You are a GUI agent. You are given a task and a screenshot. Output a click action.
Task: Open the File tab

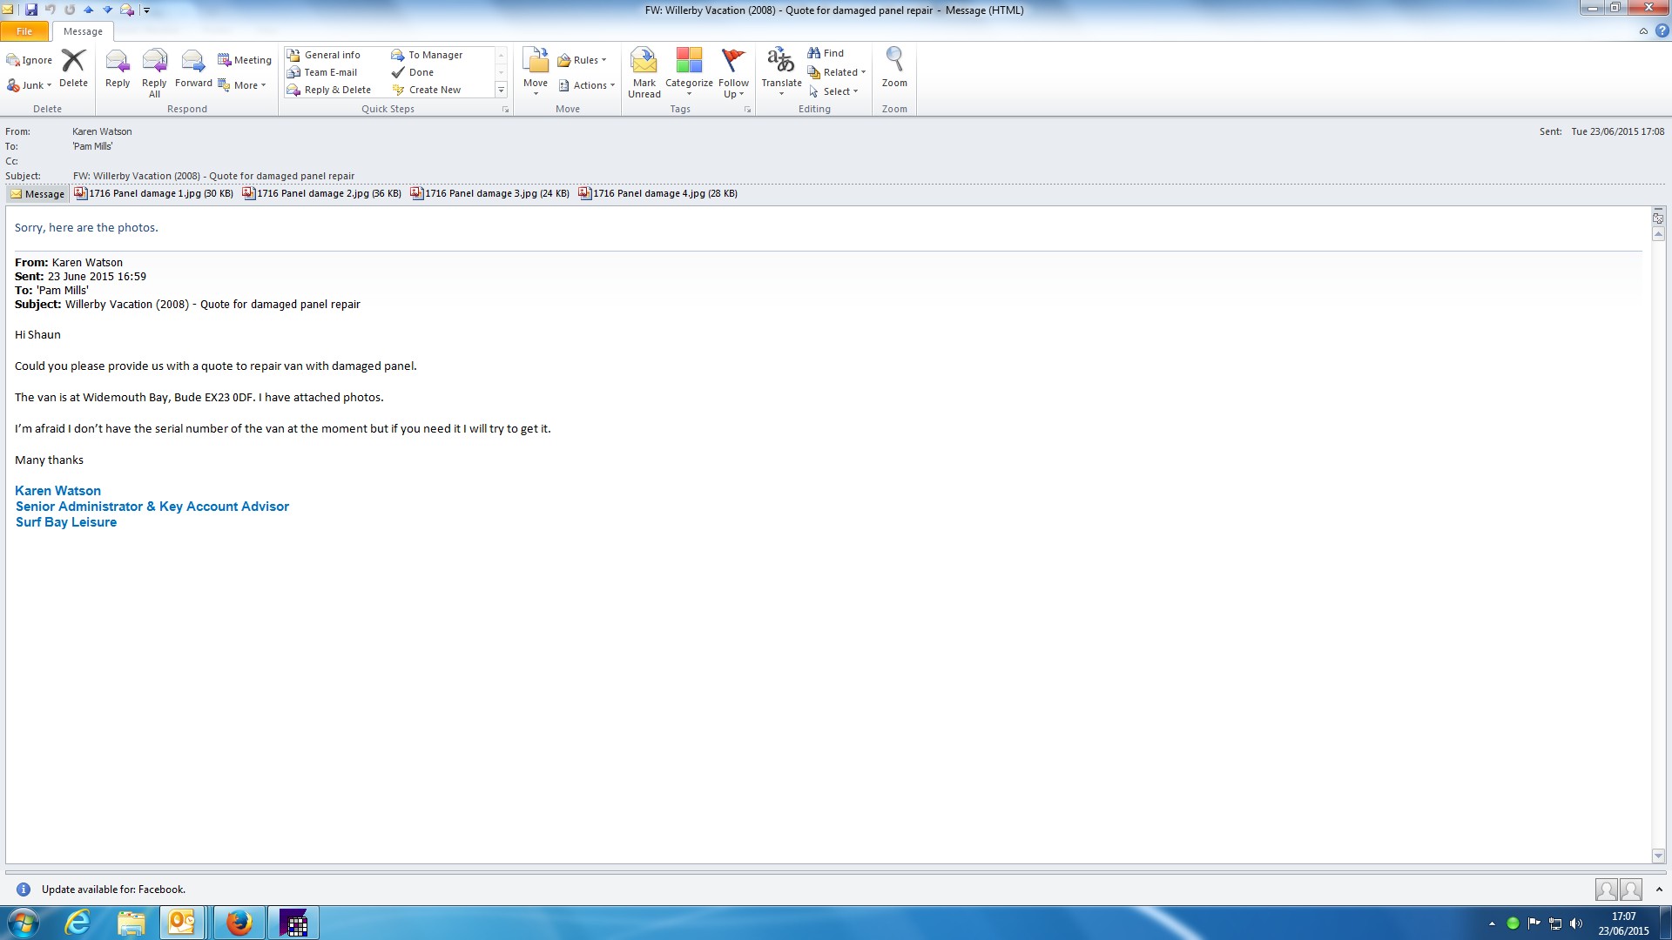(x=24, y=31)
